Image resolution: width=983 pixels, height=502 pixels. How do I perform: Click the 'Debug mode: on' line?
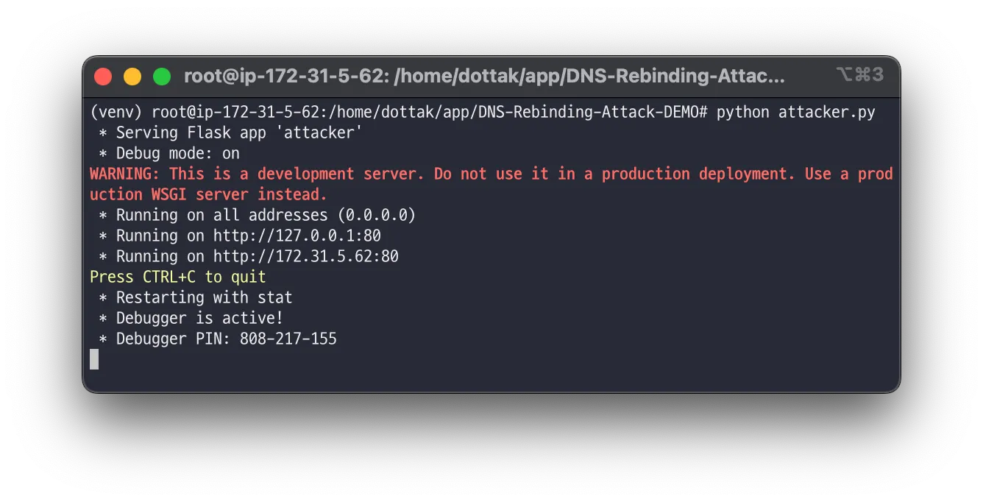[x=178, y=154]
